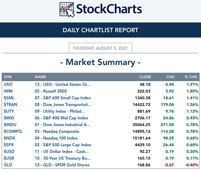
Task: Open S&P 400 Mid Cap Index chart
Action: [61, 118]
